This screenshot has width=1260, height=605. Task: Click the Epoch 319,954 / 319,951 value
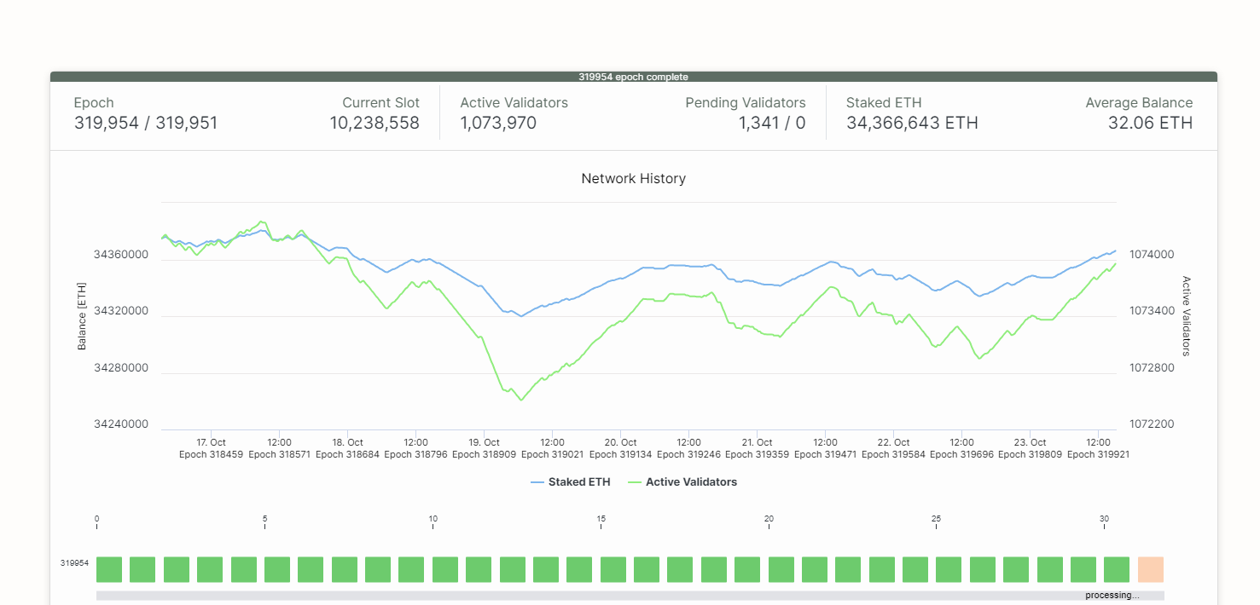pos(146,124)
